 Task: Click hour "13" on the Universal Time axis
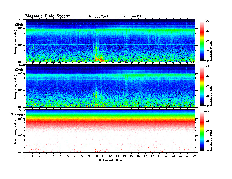[117, 156]
